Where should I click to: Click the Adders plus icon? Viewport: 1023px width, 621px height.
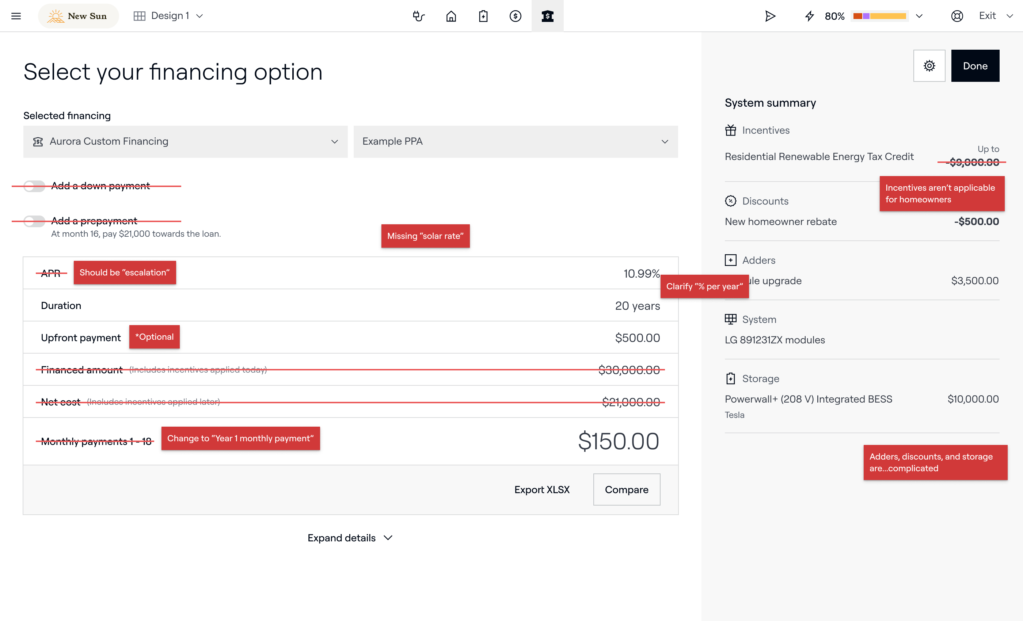730,260
